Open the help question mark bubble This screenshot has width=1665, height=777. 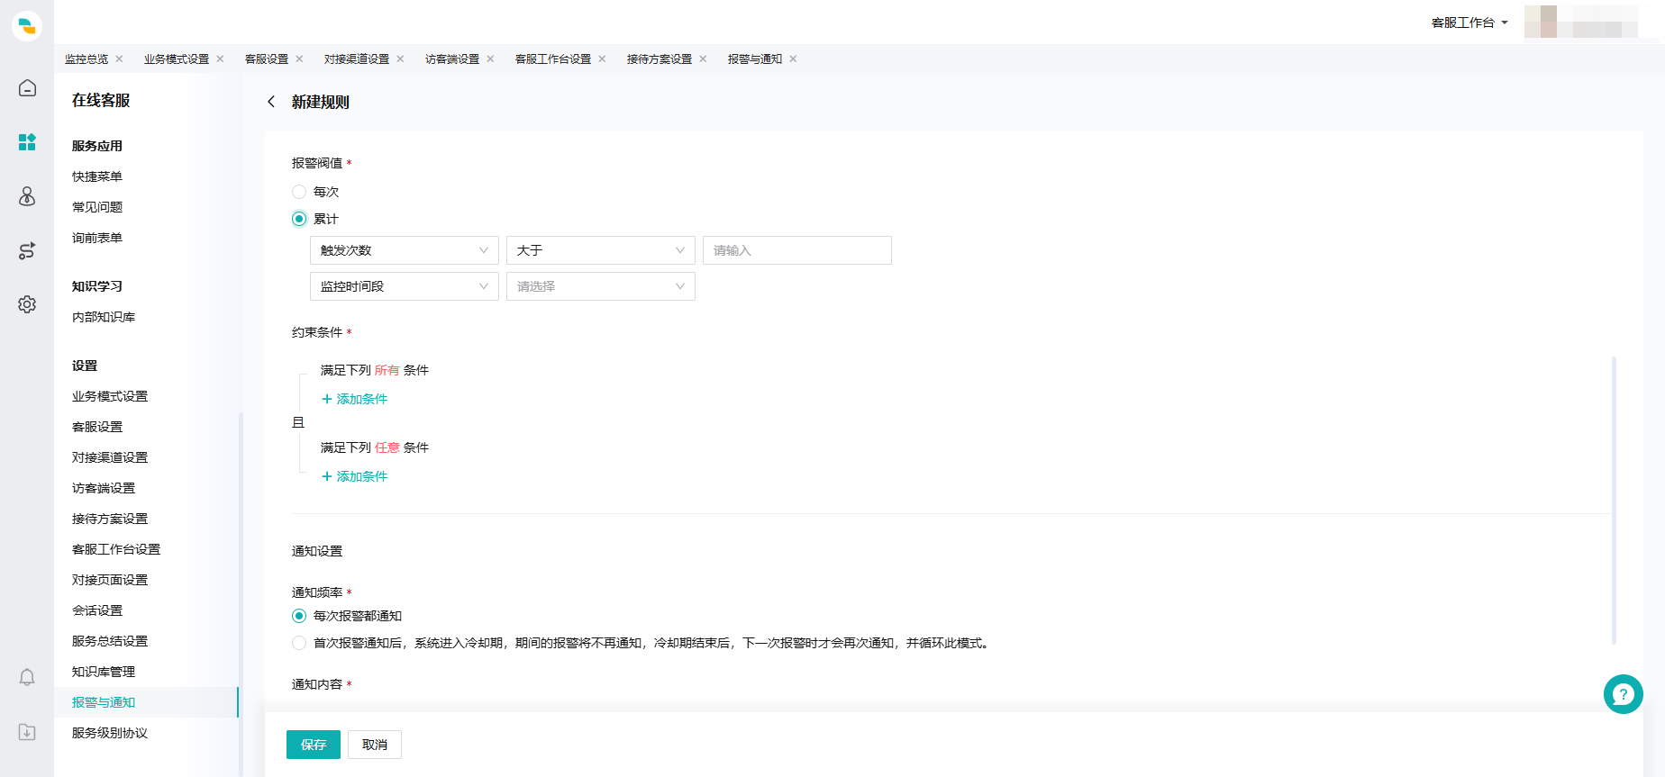click(x=1623, y=694)
